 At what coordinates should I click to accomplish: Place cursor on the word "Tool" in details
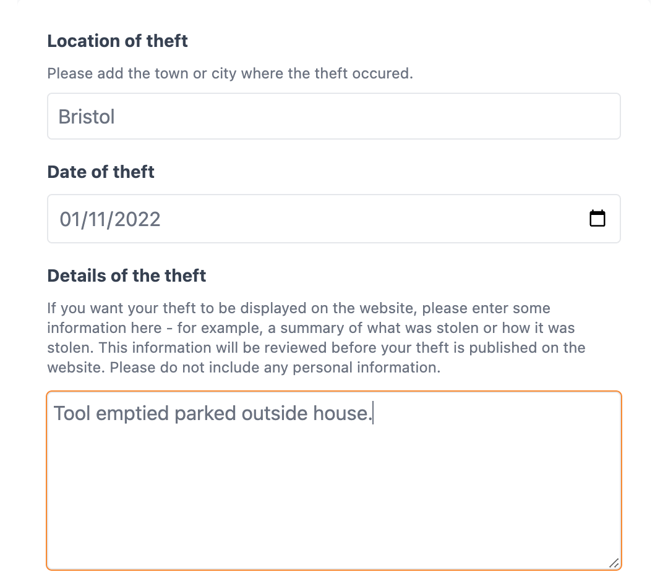72,413
